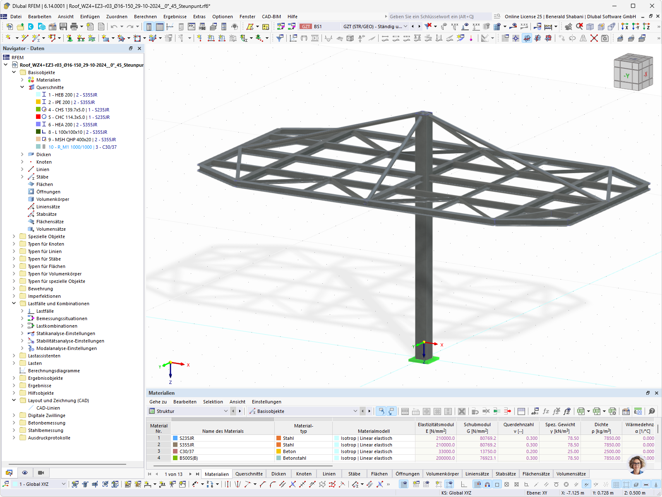Open the Berechnen menu
Screen dimensions: 662x497
tap(145, 17)
